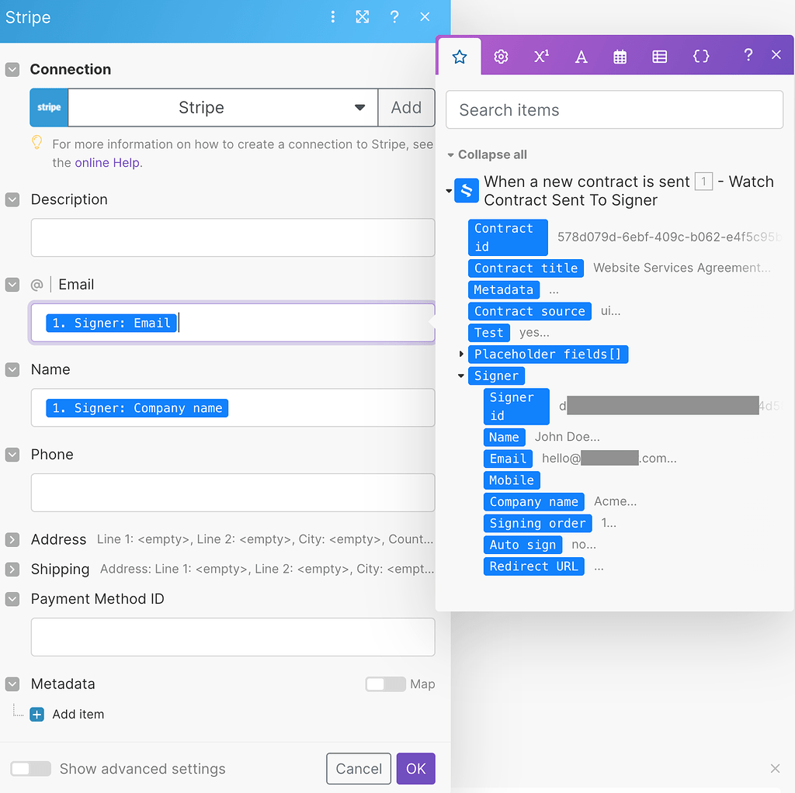Screen dimensions: 795x793
Task: Click the blue contract module icon
Action: 467,191
